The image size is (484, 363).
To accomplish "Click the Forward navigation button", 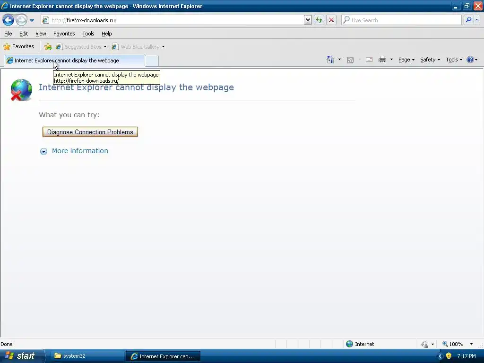I will (x=21, y=20).
